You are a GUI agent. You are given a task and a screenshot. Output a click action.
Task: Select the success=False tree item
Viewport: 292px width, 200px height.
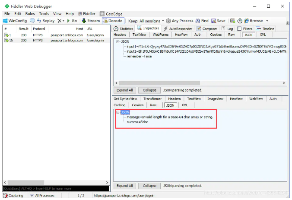(x=137, y=122)
